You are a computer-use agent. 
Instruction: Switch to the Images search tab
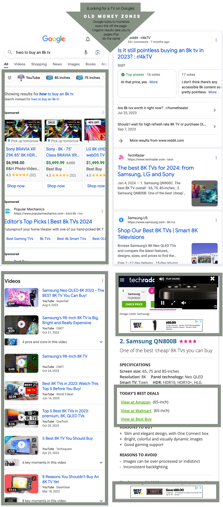pos(74,64)
